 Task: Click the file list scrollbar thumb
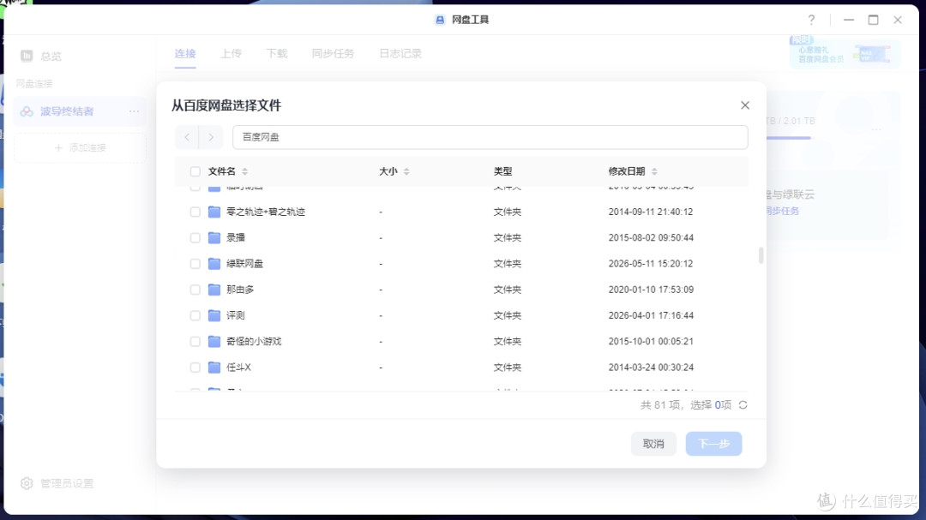[761, 255]
